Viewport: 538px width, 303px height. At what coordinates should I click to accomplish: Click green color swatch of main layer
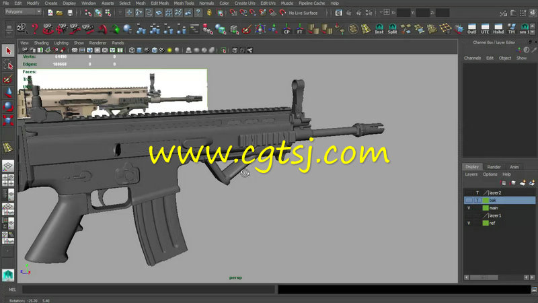point(486,208)
